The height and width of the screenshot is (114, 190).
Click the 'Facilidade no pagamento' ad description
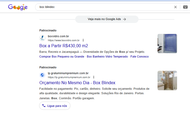click(x=94, y=93)
